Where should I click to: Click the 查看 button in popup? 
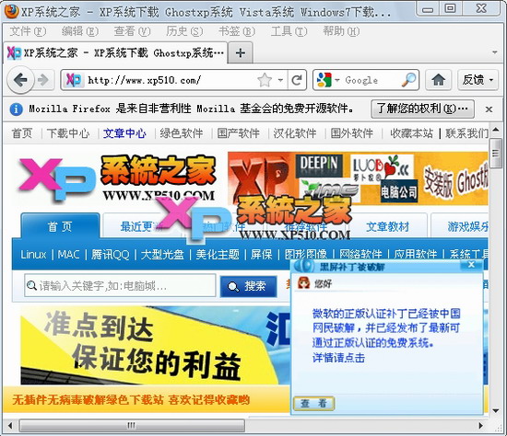click(313, 403)
